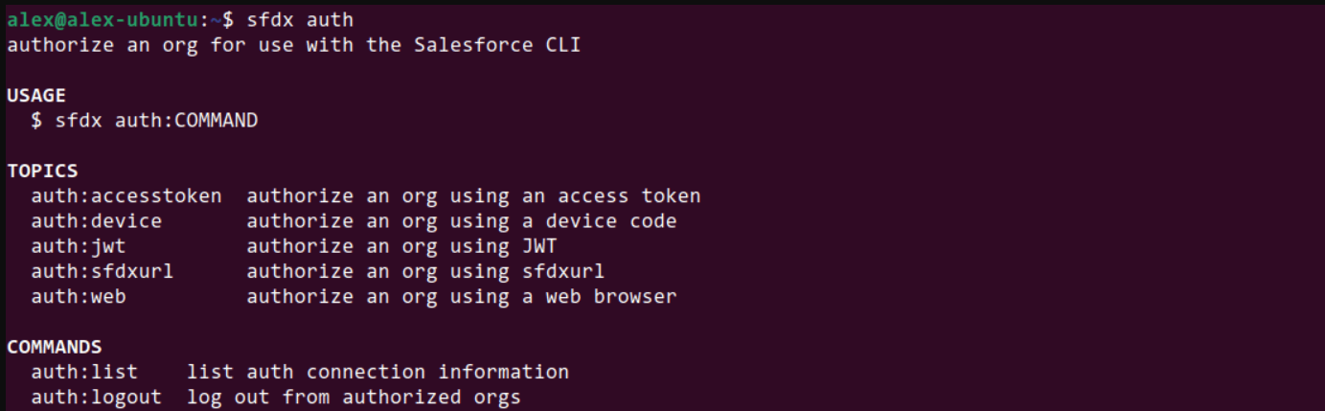This screenshot has height=411, width=1325.
Task: Click the COMMANDS heading
Action: (x=55, y=347)
